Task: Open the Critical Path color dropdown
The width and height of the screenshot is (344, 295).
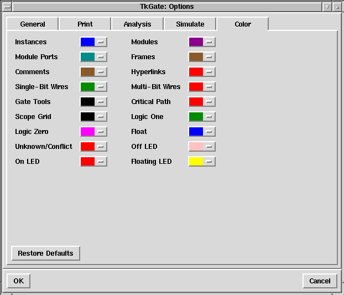Action: click(209, 102)
